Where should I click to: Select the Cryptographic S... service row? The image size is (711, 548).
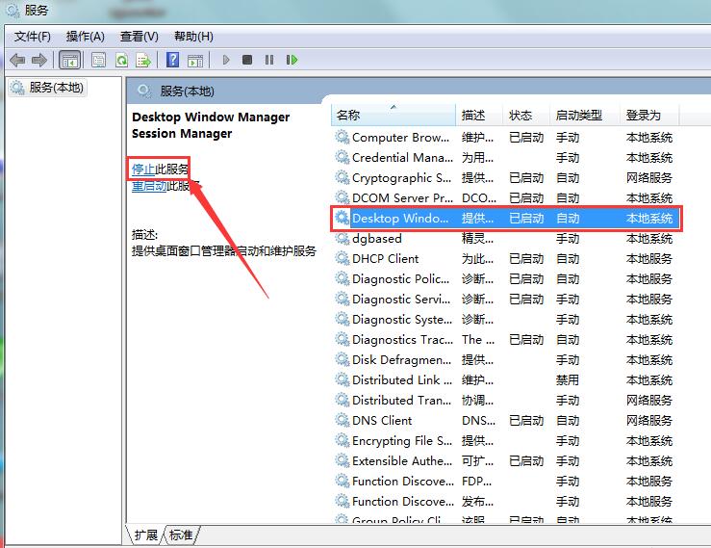(x=506, y=177)
